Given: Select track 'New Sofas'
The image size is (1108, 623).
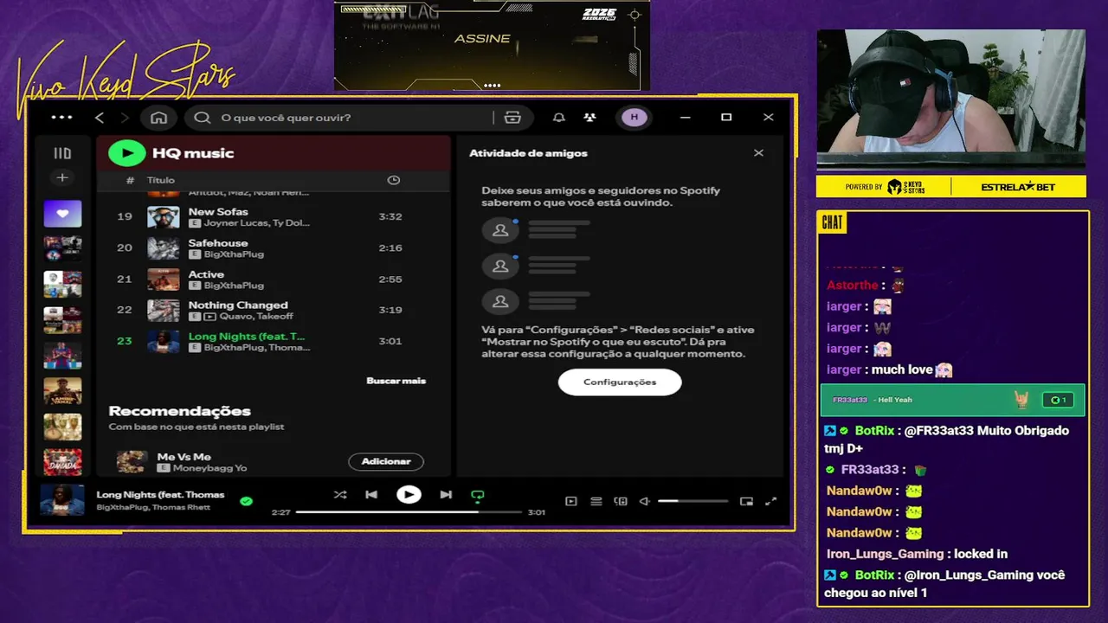Looking at the screenshot, I should pyautogui.click(x=273, y=216).
